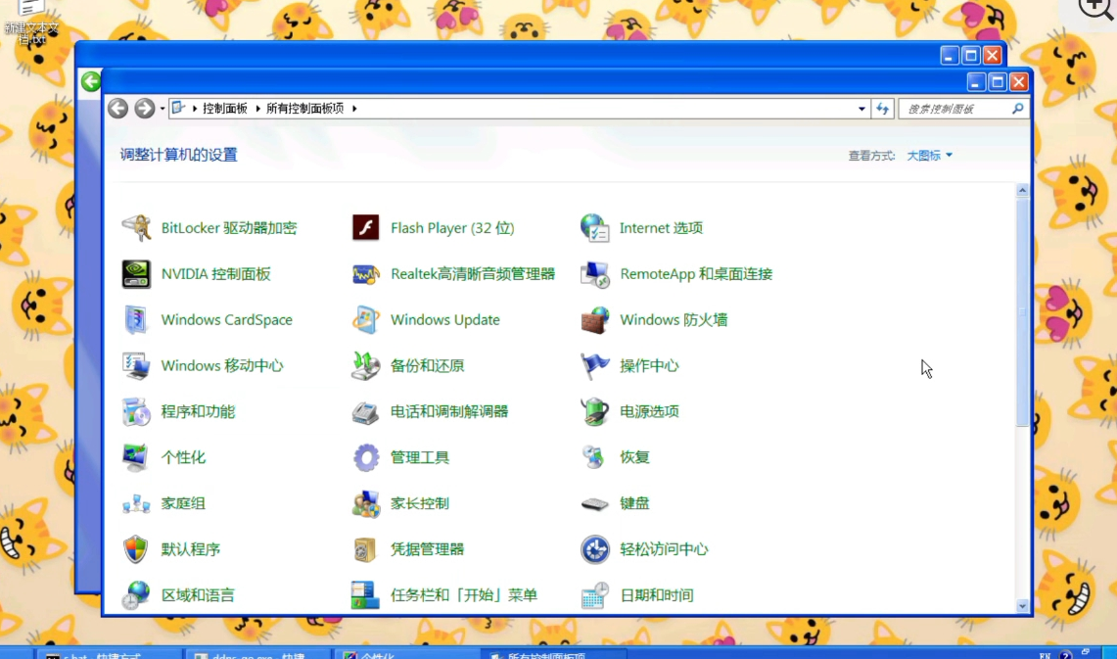Viewport: 1117px width, 659px height.
Task: Open 默认程序 shield icon
Action: (x=136, y=549)
